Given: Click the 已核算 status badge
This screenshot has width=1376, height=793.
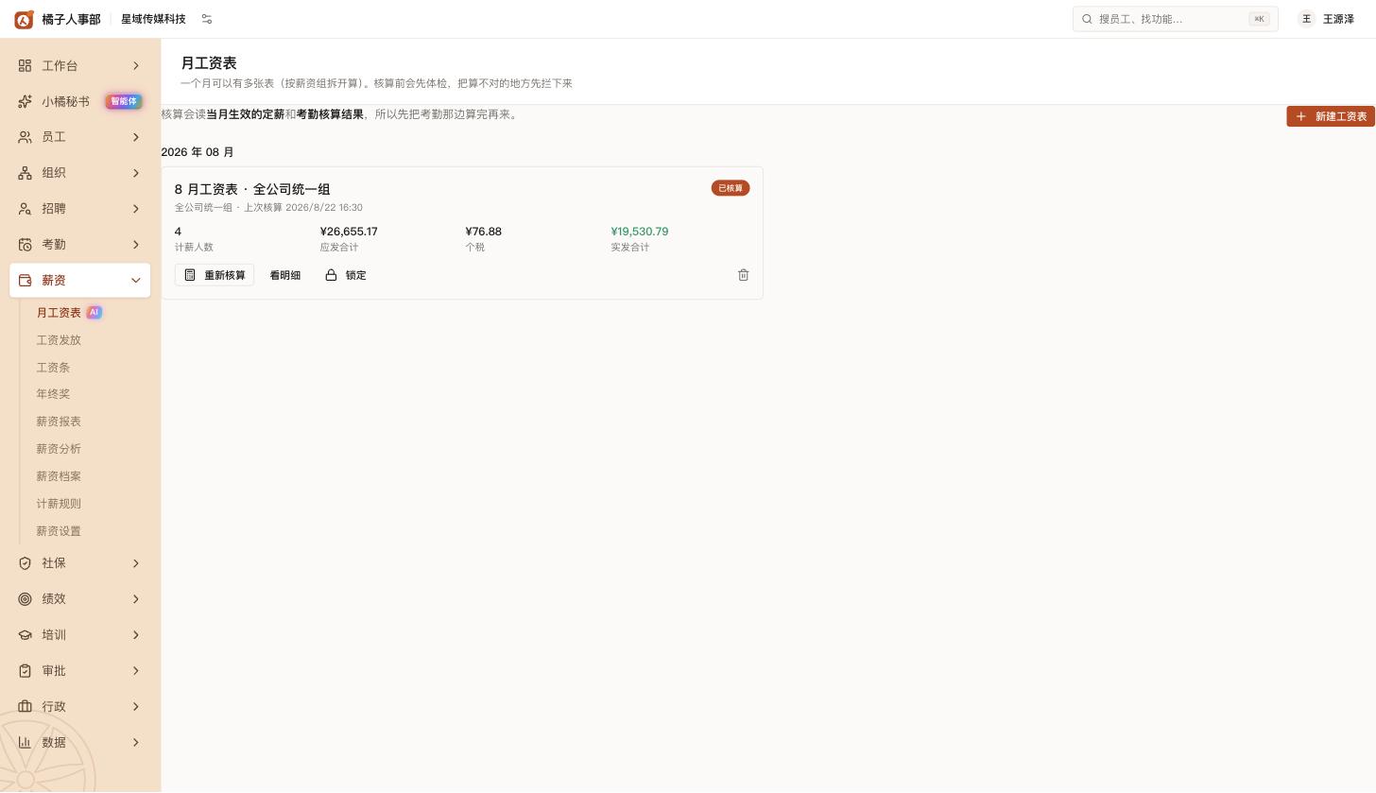Looking at the screenshot, I should [731, 188].
